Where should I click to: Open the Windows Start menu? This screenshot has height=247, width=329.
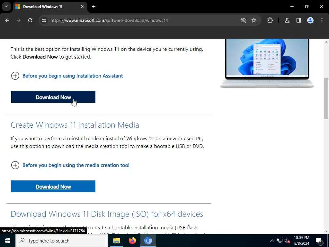tap(8, 241)
